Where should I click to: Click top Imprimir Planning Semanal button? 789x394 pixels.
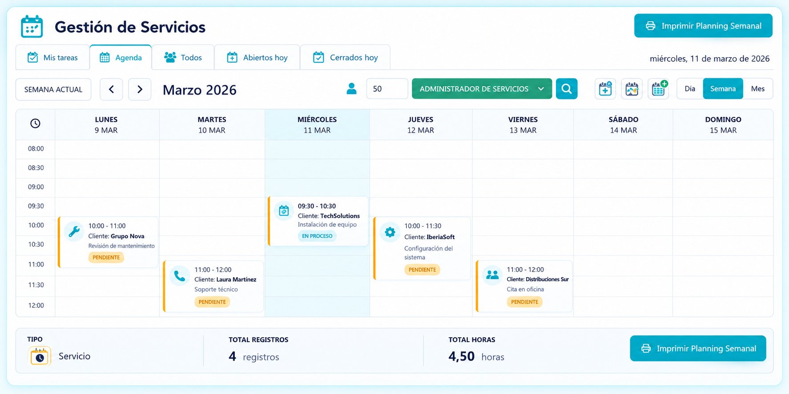click(x=703, y=26)
